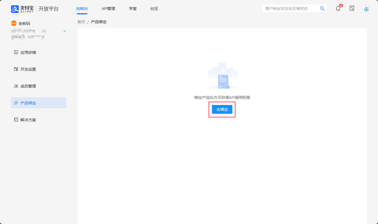The height and width of the screenshot is (224, 378).
Task: Open the document checklist icon in header
Action: (352, 9)
